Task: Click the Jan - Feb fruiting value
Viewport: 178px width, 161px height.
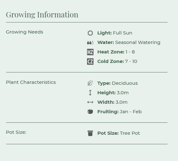Action: pos(131,112)
